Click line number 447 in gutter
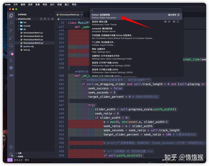 (x=61, y=105)
